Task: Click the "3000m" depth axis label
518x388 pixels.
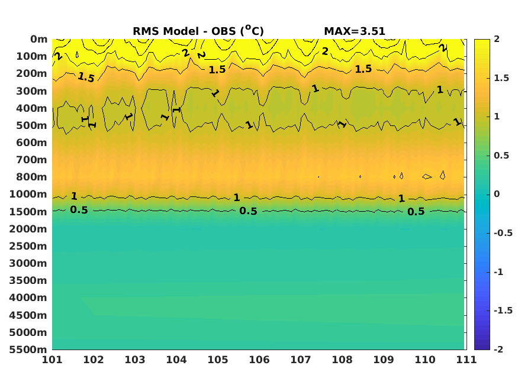Action: (x=28, y=263)
